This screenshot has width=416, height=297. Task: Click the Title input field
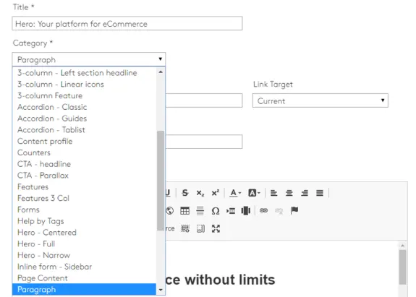pos(127,23)
